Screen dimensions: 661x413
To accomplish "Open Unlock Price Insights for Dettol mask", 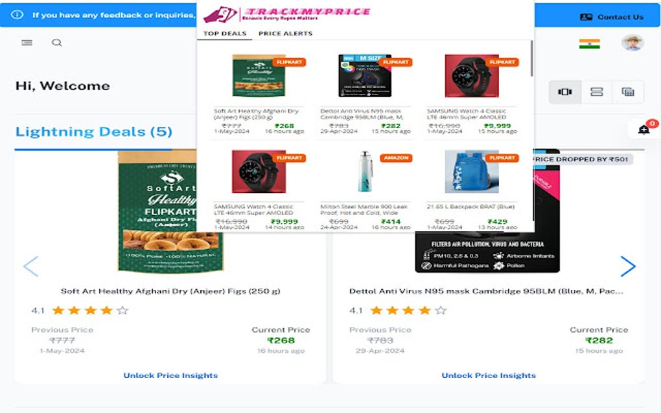I will pos(489,375).
